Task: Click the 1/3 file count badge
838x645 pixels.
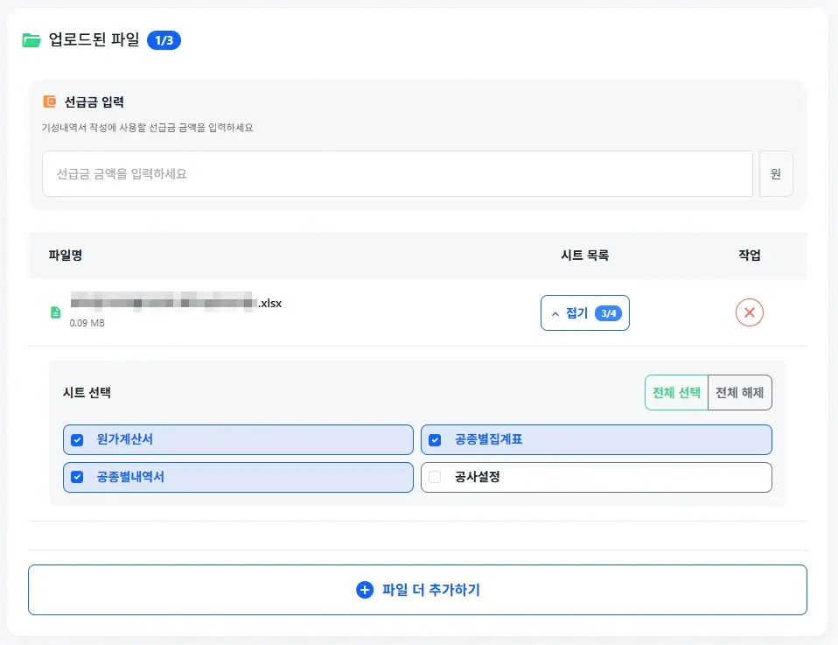Action: point(164,40)
